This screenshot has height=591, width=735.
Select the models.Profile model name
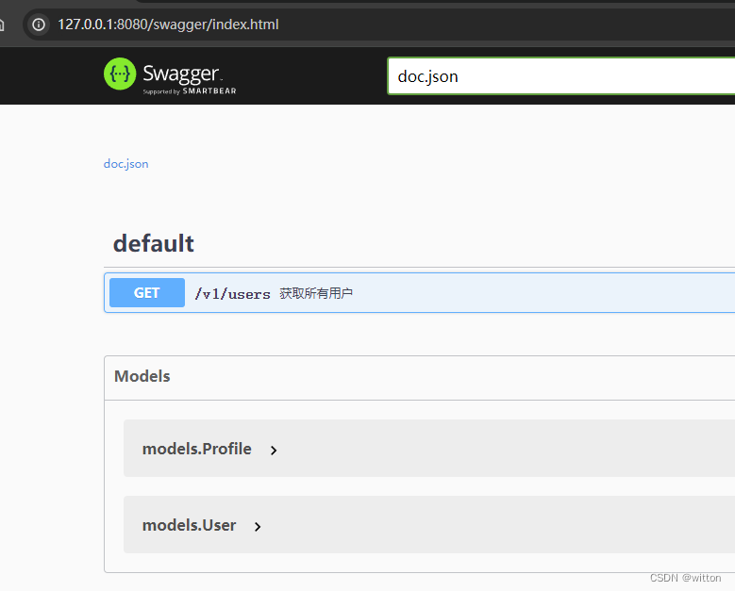pyautogui.click(x=196, y=449)
